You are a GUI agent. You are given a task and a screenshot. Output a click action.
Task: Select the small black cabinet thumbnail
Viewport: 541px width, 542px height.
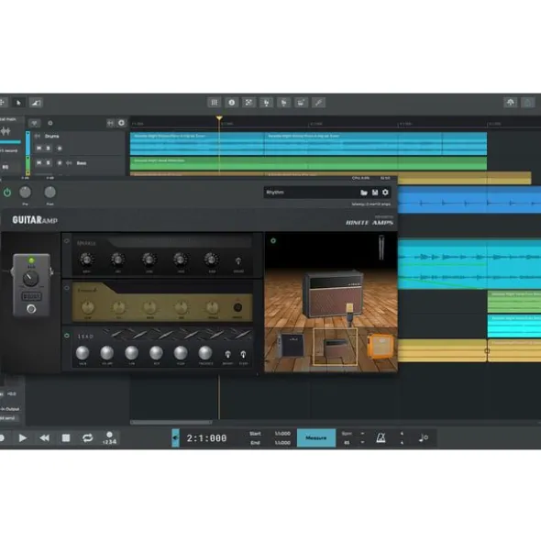(291, 346)
